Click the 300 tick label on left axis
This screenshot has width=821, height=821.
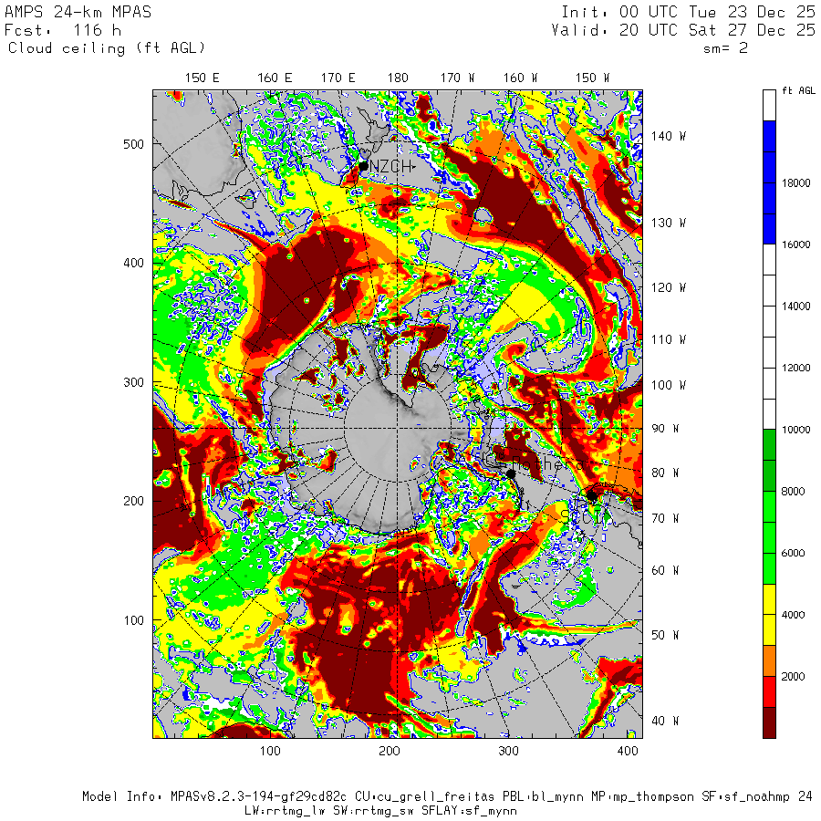pyautogui.click(x=133, y=382)
